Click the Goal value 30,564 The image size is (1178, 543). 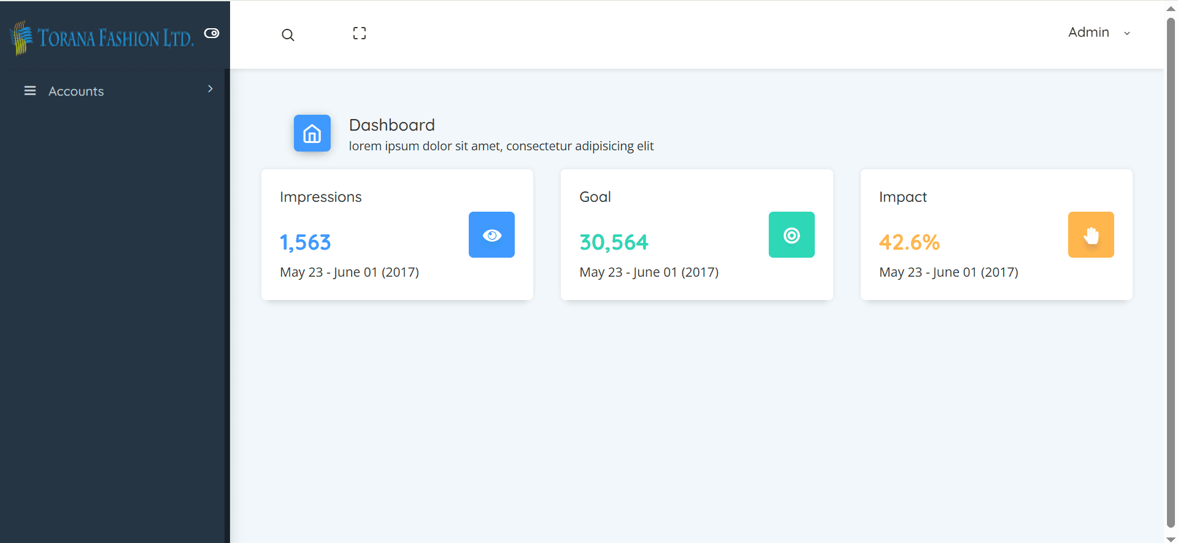(614, 242)
